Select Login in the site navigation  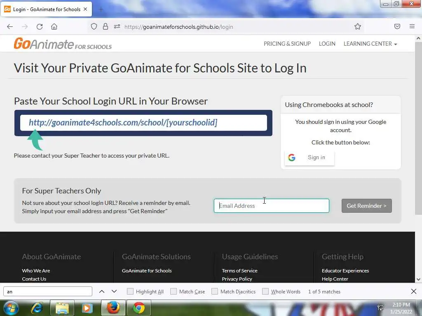(327, 44)
